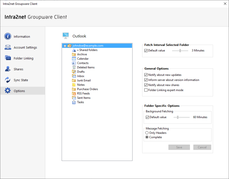Uncheck Default value for Background Fetching

(x=147, y=117)
